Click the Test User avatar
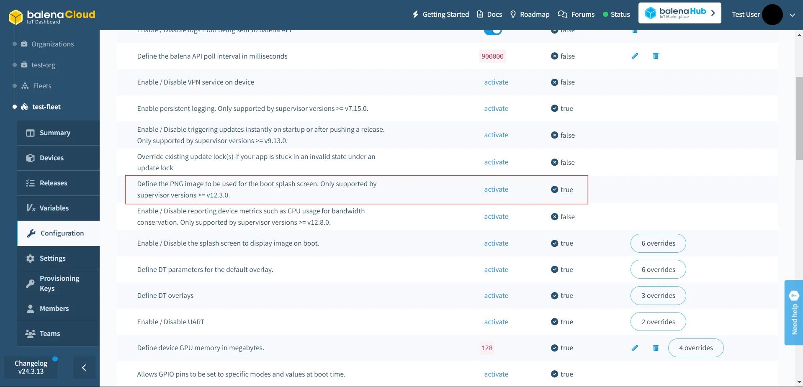Screen dimensions: 803x387 point(772,15)
